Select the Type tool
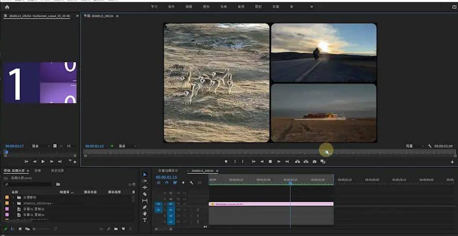 (x=145, y=220)
